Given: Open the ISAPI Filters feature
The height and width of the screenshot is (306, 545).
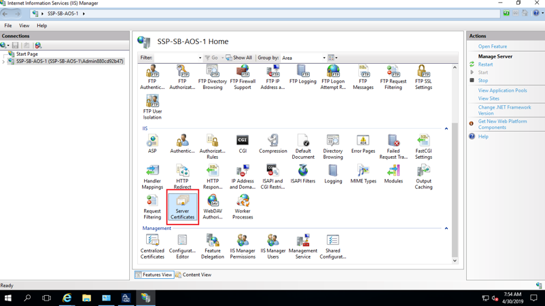Looking at the screenshot, I should point(303,174).
